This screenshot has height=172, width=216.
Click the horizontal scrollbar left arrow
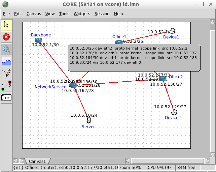coord(128,161)
